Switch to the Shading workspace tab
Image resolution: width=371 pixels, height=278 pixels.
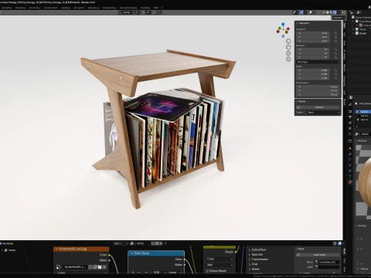pos(66,8)
